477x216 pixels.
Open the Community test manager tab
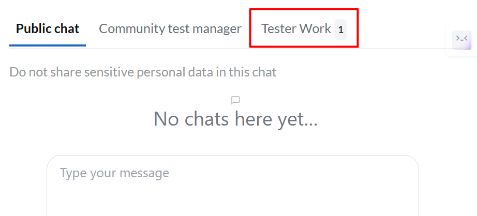tap(170, 29)
